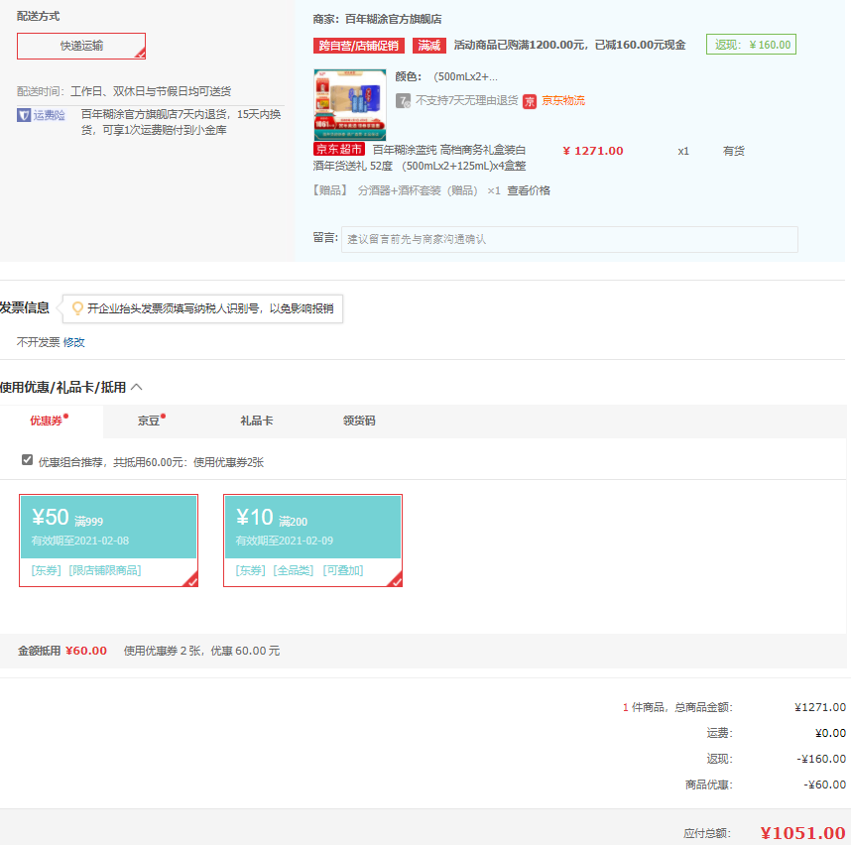Select the 快递运输 delivery option
Screen dimensions: 851x845
(81, 47)
